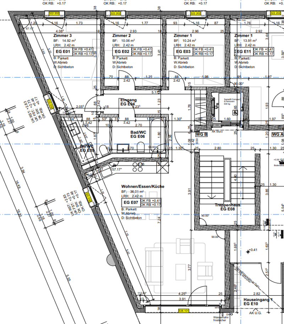
Task: Click the Zimmer 2 room title
Action: [121, 35]
